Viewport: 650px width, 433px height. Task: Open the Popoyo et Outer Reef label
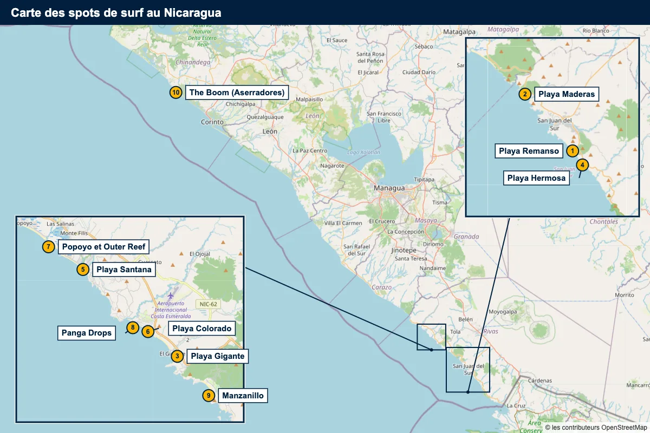[x=104, y=247]
